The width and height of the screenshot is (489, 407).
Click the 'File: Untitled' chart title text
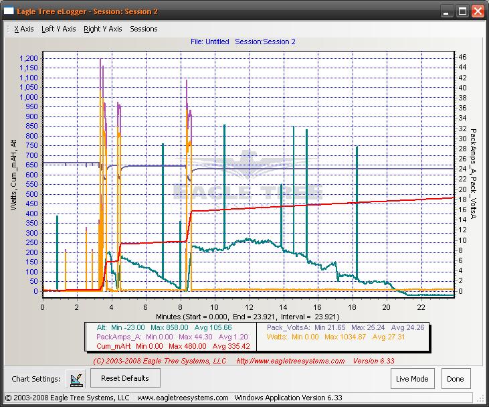point(210,42)
